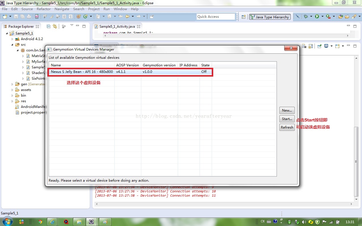Open the Refactor menu
Viewport: 362px width, 226px height.
point(44,9)
